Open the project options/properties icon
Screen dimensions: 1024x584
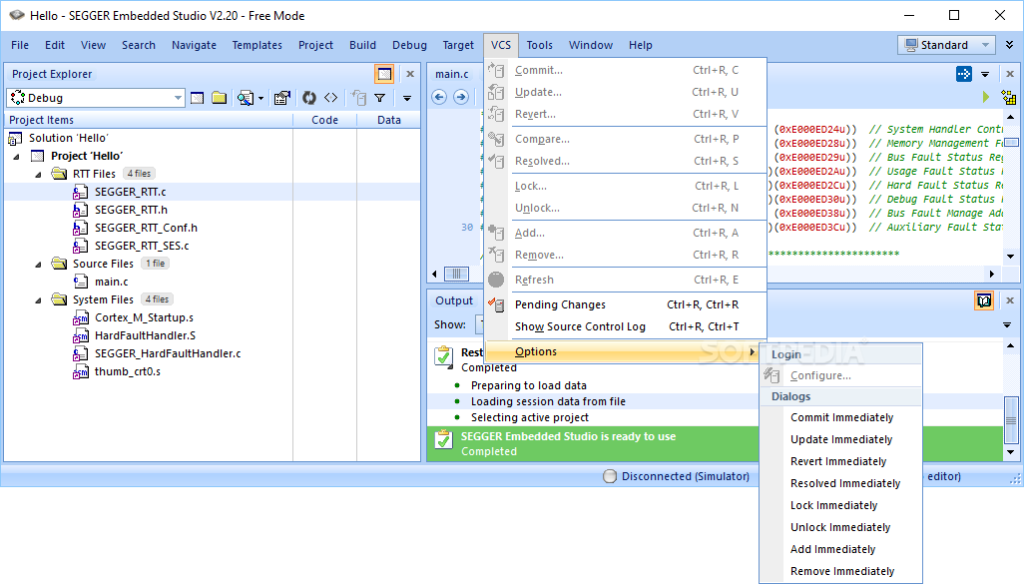point(282,98)
